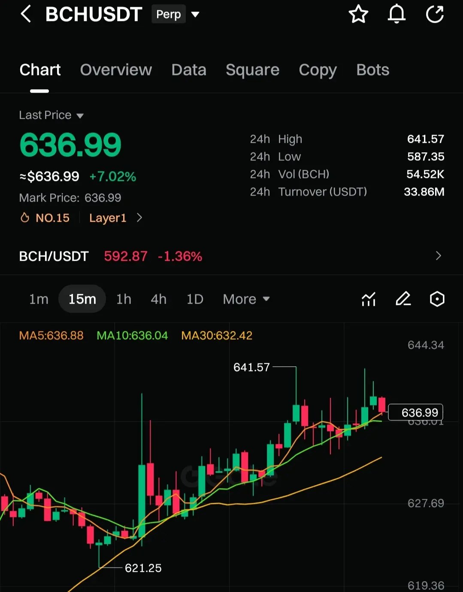Tap the MA5:636.88 indicator label
Image resolution: width=463 pixels, height=592 pixels.
[x=51, y=335]
